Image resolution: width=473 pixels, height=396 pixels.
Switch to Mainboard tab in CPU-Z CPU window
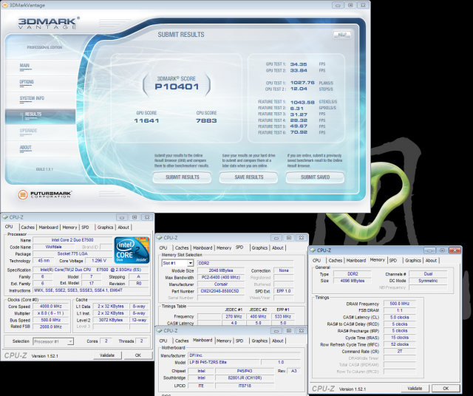click(x=48, y=227)
